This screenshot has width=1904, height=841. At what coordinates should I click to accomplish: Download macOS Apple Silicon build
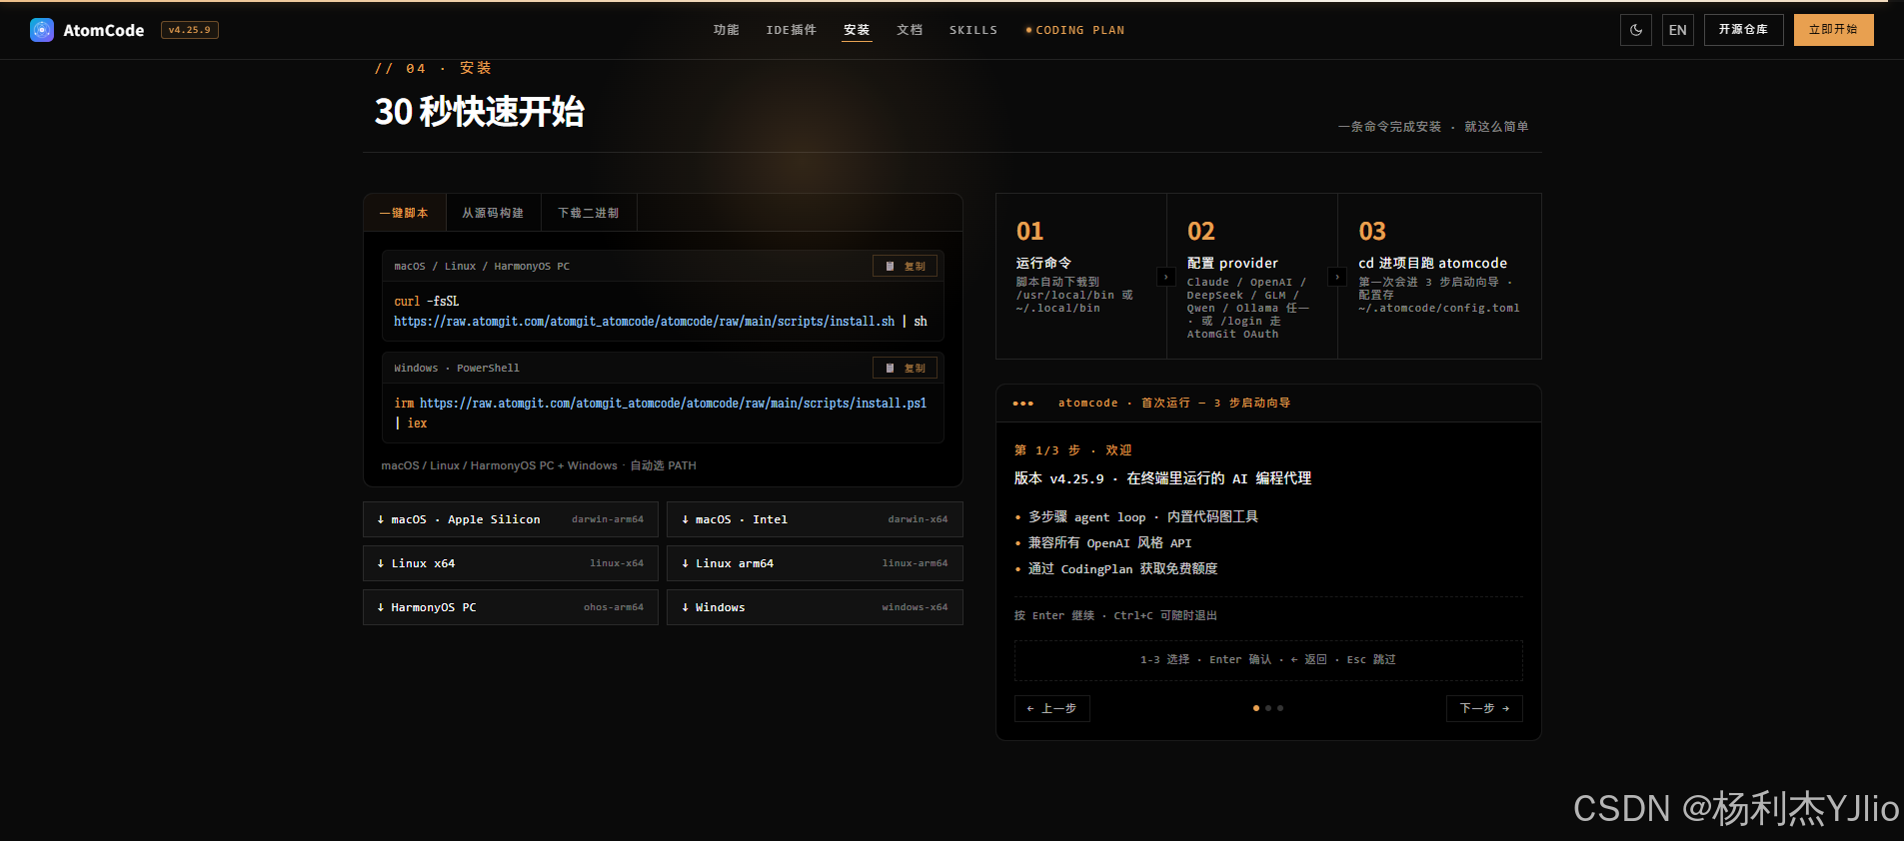(x=511, y=519)
